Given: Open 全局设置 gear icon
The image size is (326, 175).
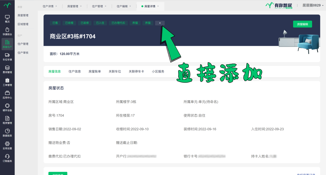Looking at the screenshot, I should click(7, 145).
